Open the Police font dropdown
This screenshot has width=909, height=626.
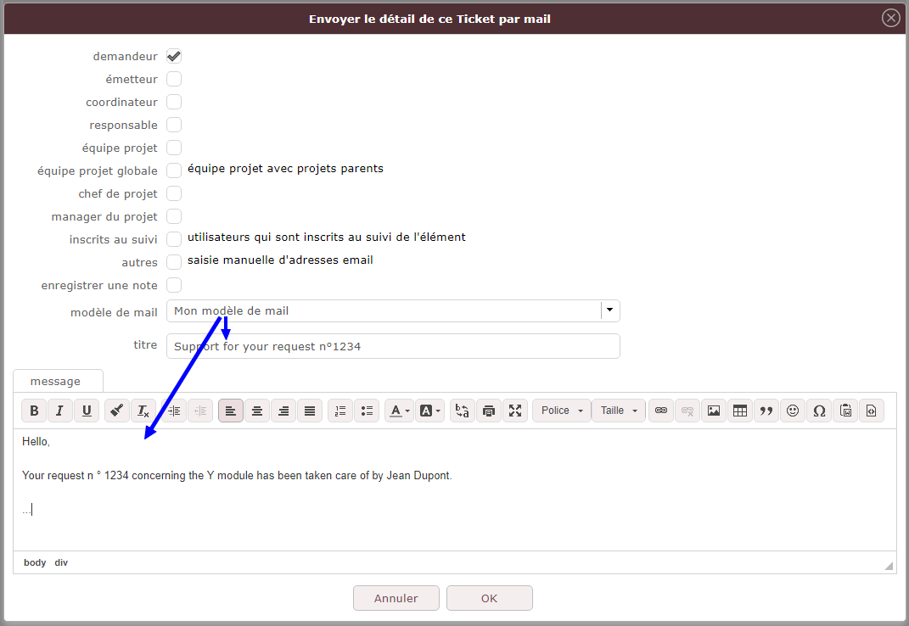tap(561, 411)
